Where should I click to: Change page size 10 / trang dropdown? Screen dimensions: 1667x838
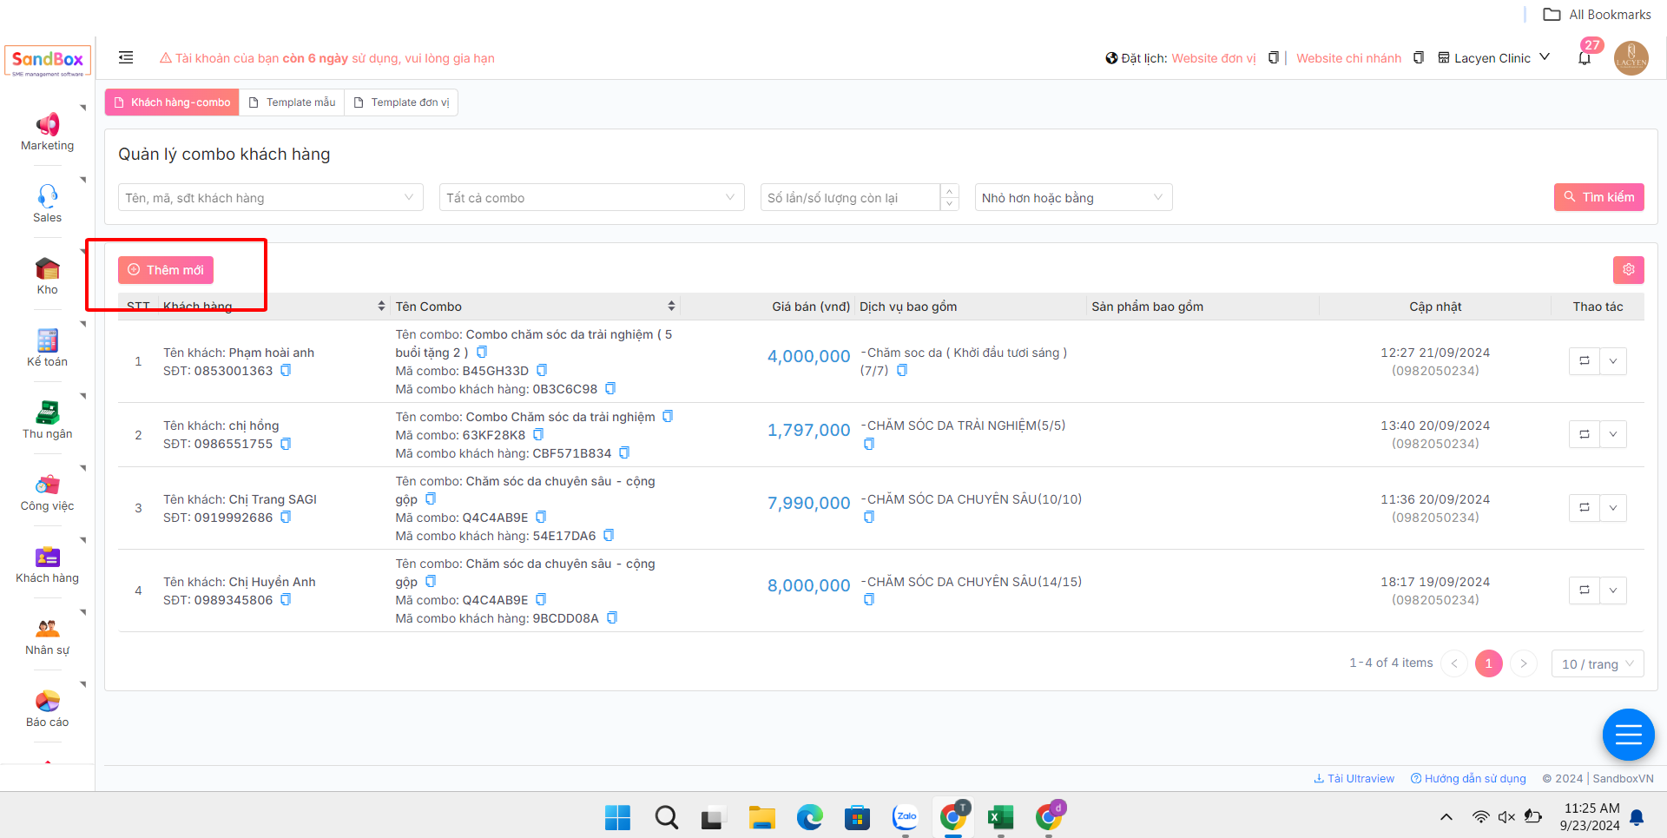click(x=1597, y=664)
